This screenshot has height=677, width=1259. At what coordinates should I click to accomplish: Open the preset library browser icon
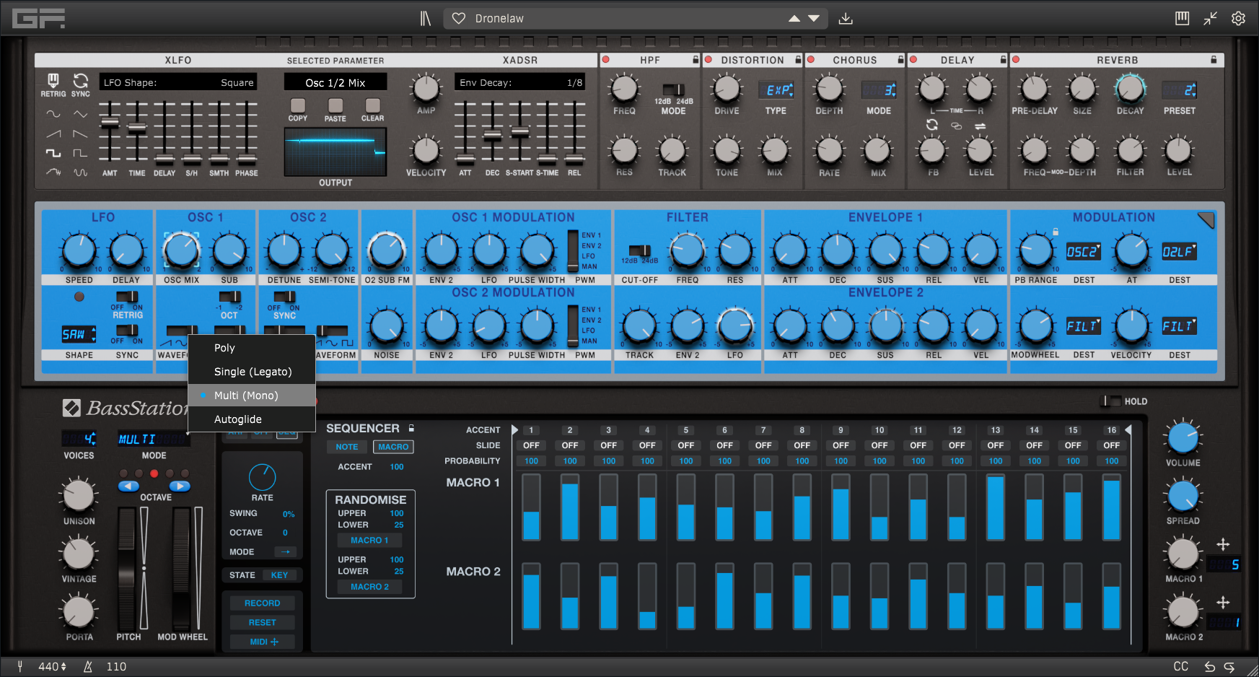pyautogui.click(x=426, y=18)
